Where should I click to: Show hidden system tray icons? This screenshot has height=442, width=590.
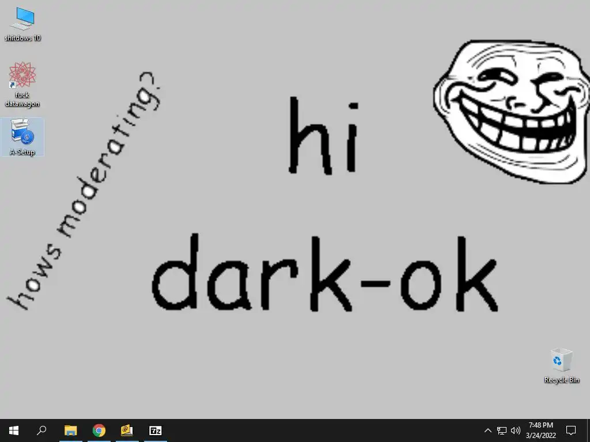pos(487,430)
